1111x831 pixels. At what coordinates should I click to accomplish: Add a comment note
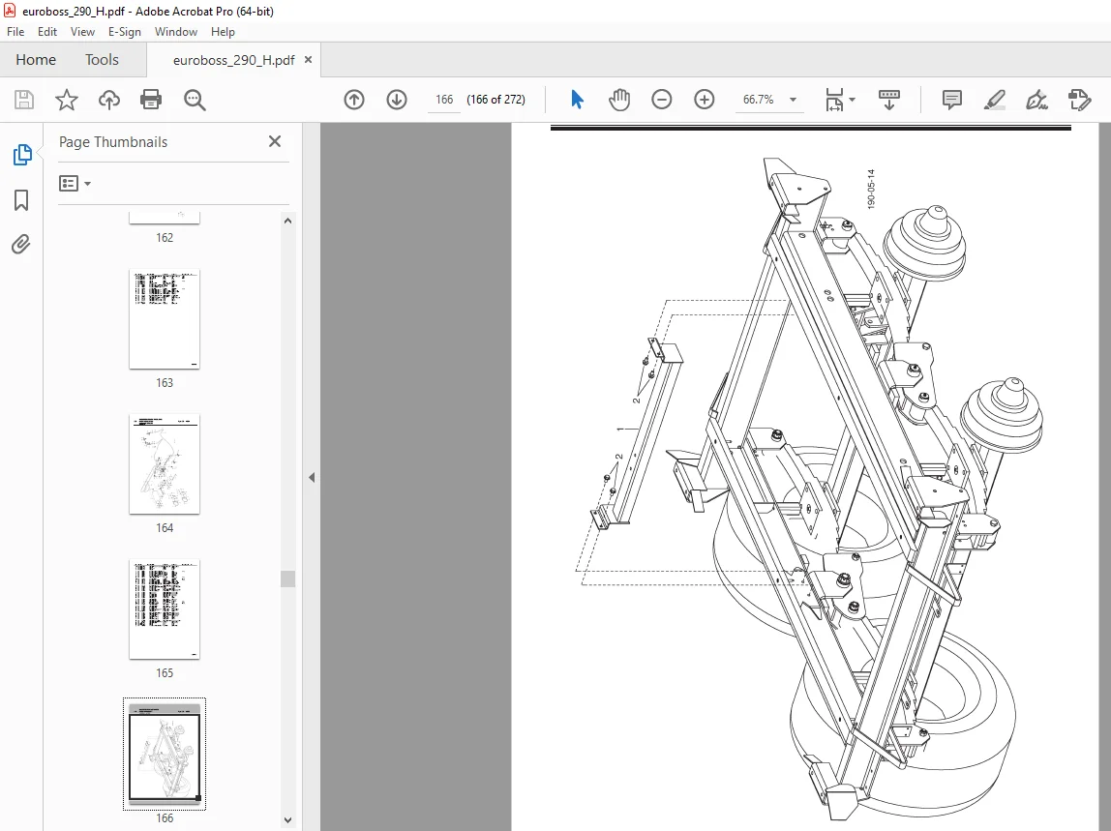(x=952, y=100)
